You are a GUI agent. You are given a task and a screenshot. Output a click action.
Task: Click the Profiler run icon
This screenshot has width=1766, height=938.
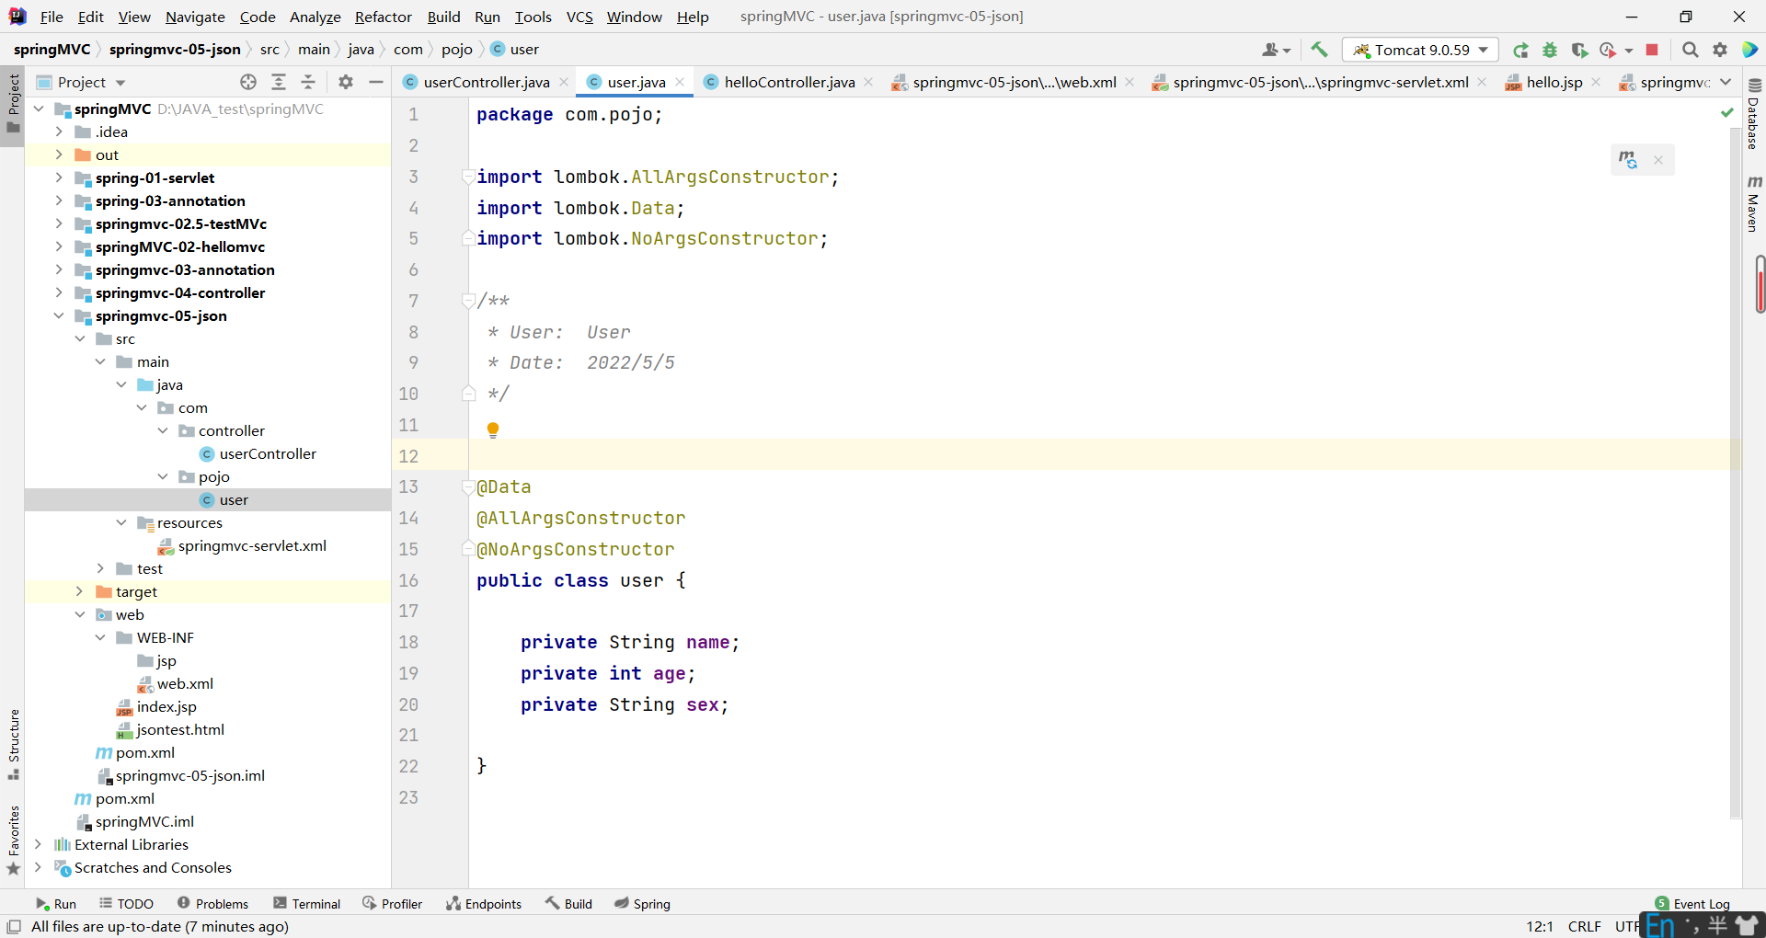1608,50
